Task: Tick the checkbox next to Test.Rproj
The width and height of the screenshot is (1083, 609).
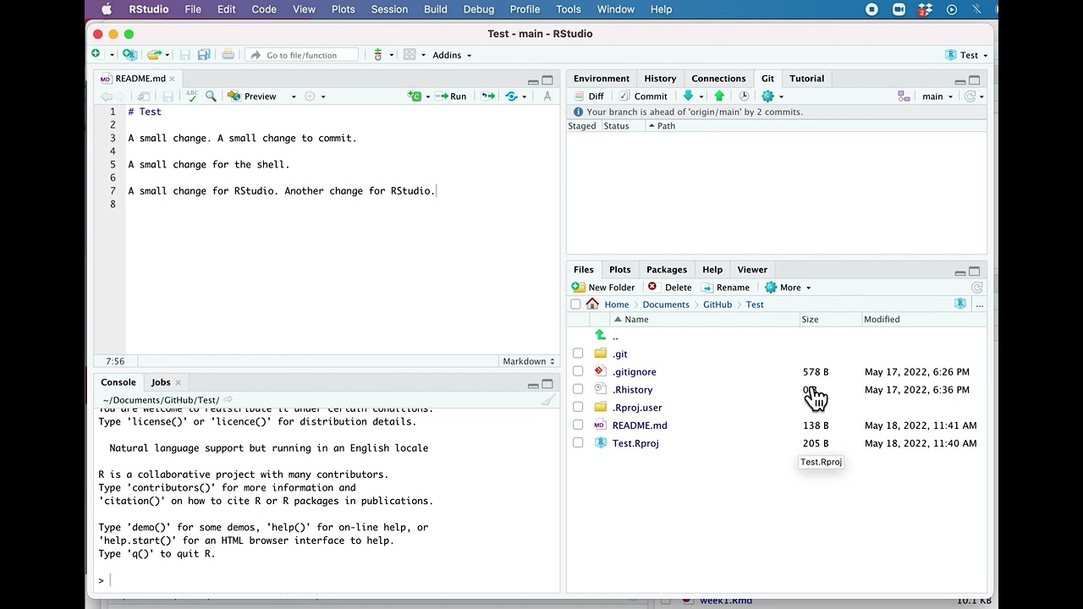Action: (x=578, y=442)
